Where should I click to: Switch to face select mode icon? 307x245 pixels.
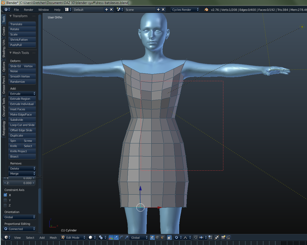(x=163, y=237)
